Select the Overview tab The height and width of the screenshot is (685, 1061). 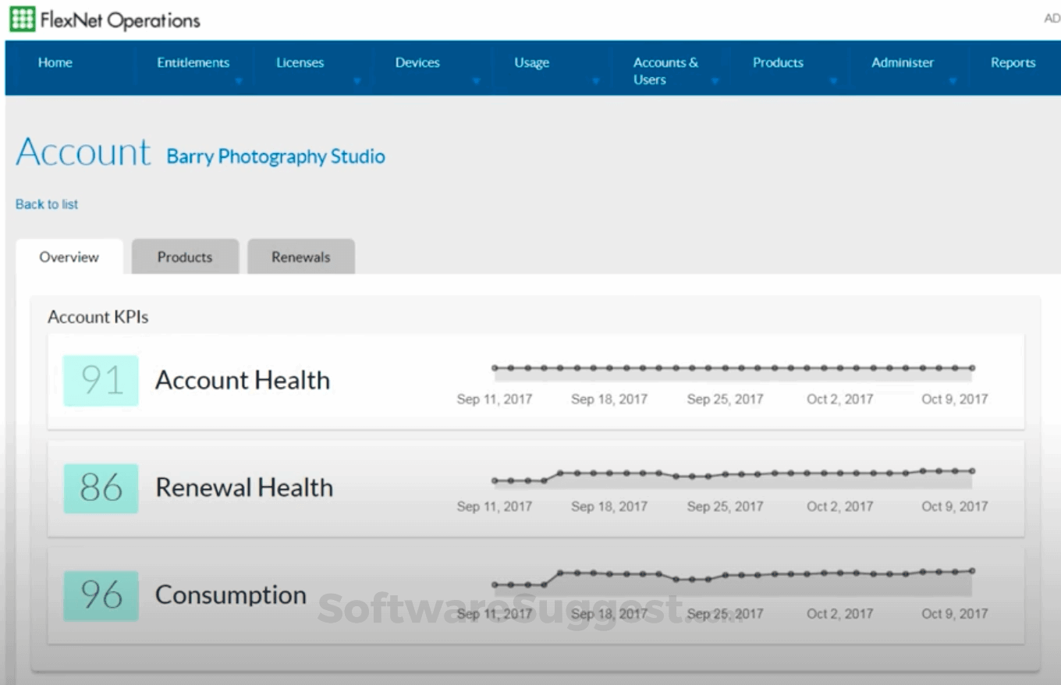tap(69, 257)
